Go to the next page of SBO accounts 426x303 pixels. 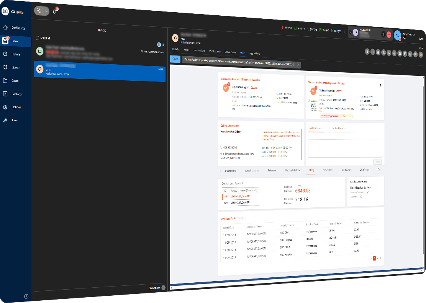tap(381, 258)
